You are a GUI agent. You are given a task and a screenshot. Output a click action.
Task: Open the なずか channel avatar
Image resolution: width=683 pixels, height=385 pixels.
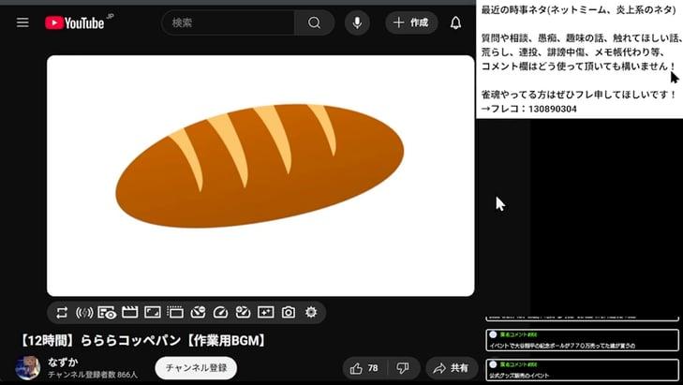[27, 368]
